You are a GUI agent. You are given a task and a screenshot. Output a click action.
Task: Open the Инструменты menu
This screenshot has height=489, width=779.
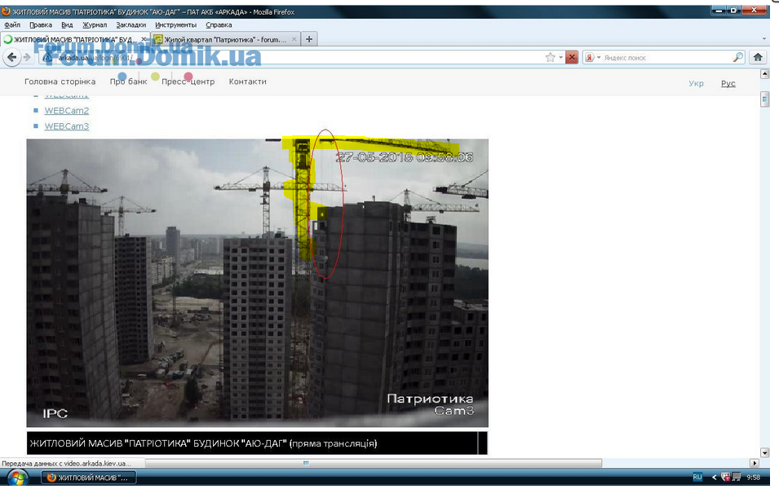(176, 24)
